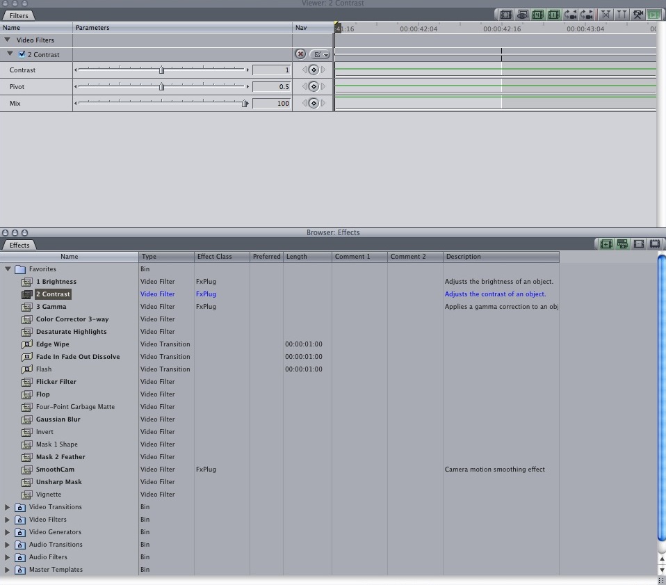Collapse the Video Filters section in Filters tab

[8, 40]
